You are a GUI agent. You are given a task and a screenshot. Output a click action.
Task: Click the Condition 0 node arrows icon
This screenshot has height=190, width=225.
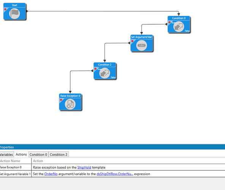pyautogui.click(x=179, y=27)
